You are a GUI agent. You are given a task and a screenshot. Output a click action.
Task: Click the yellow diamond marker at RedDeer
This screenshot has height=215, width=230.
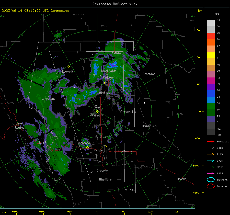tap(105, 83)
